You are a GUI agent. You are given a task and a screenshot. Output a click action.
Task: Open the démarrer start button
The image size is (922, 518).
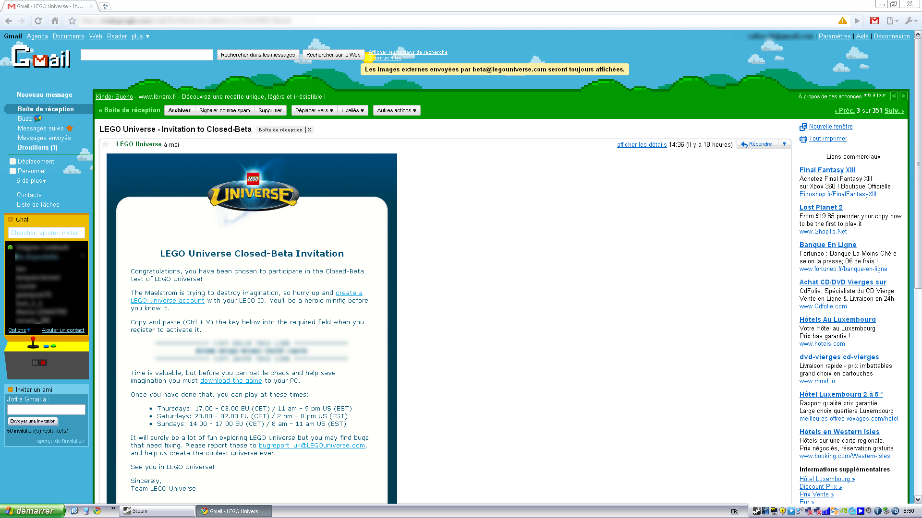32,511
